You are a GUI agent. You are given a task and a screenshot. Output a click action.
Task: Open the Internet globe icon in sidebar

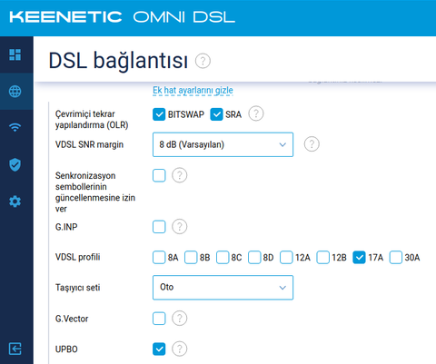click(15, 92)
